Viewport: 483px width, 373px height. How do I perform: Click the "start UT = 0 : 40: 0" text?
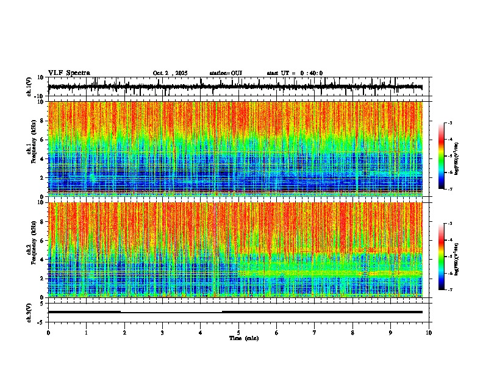point(295,73)
